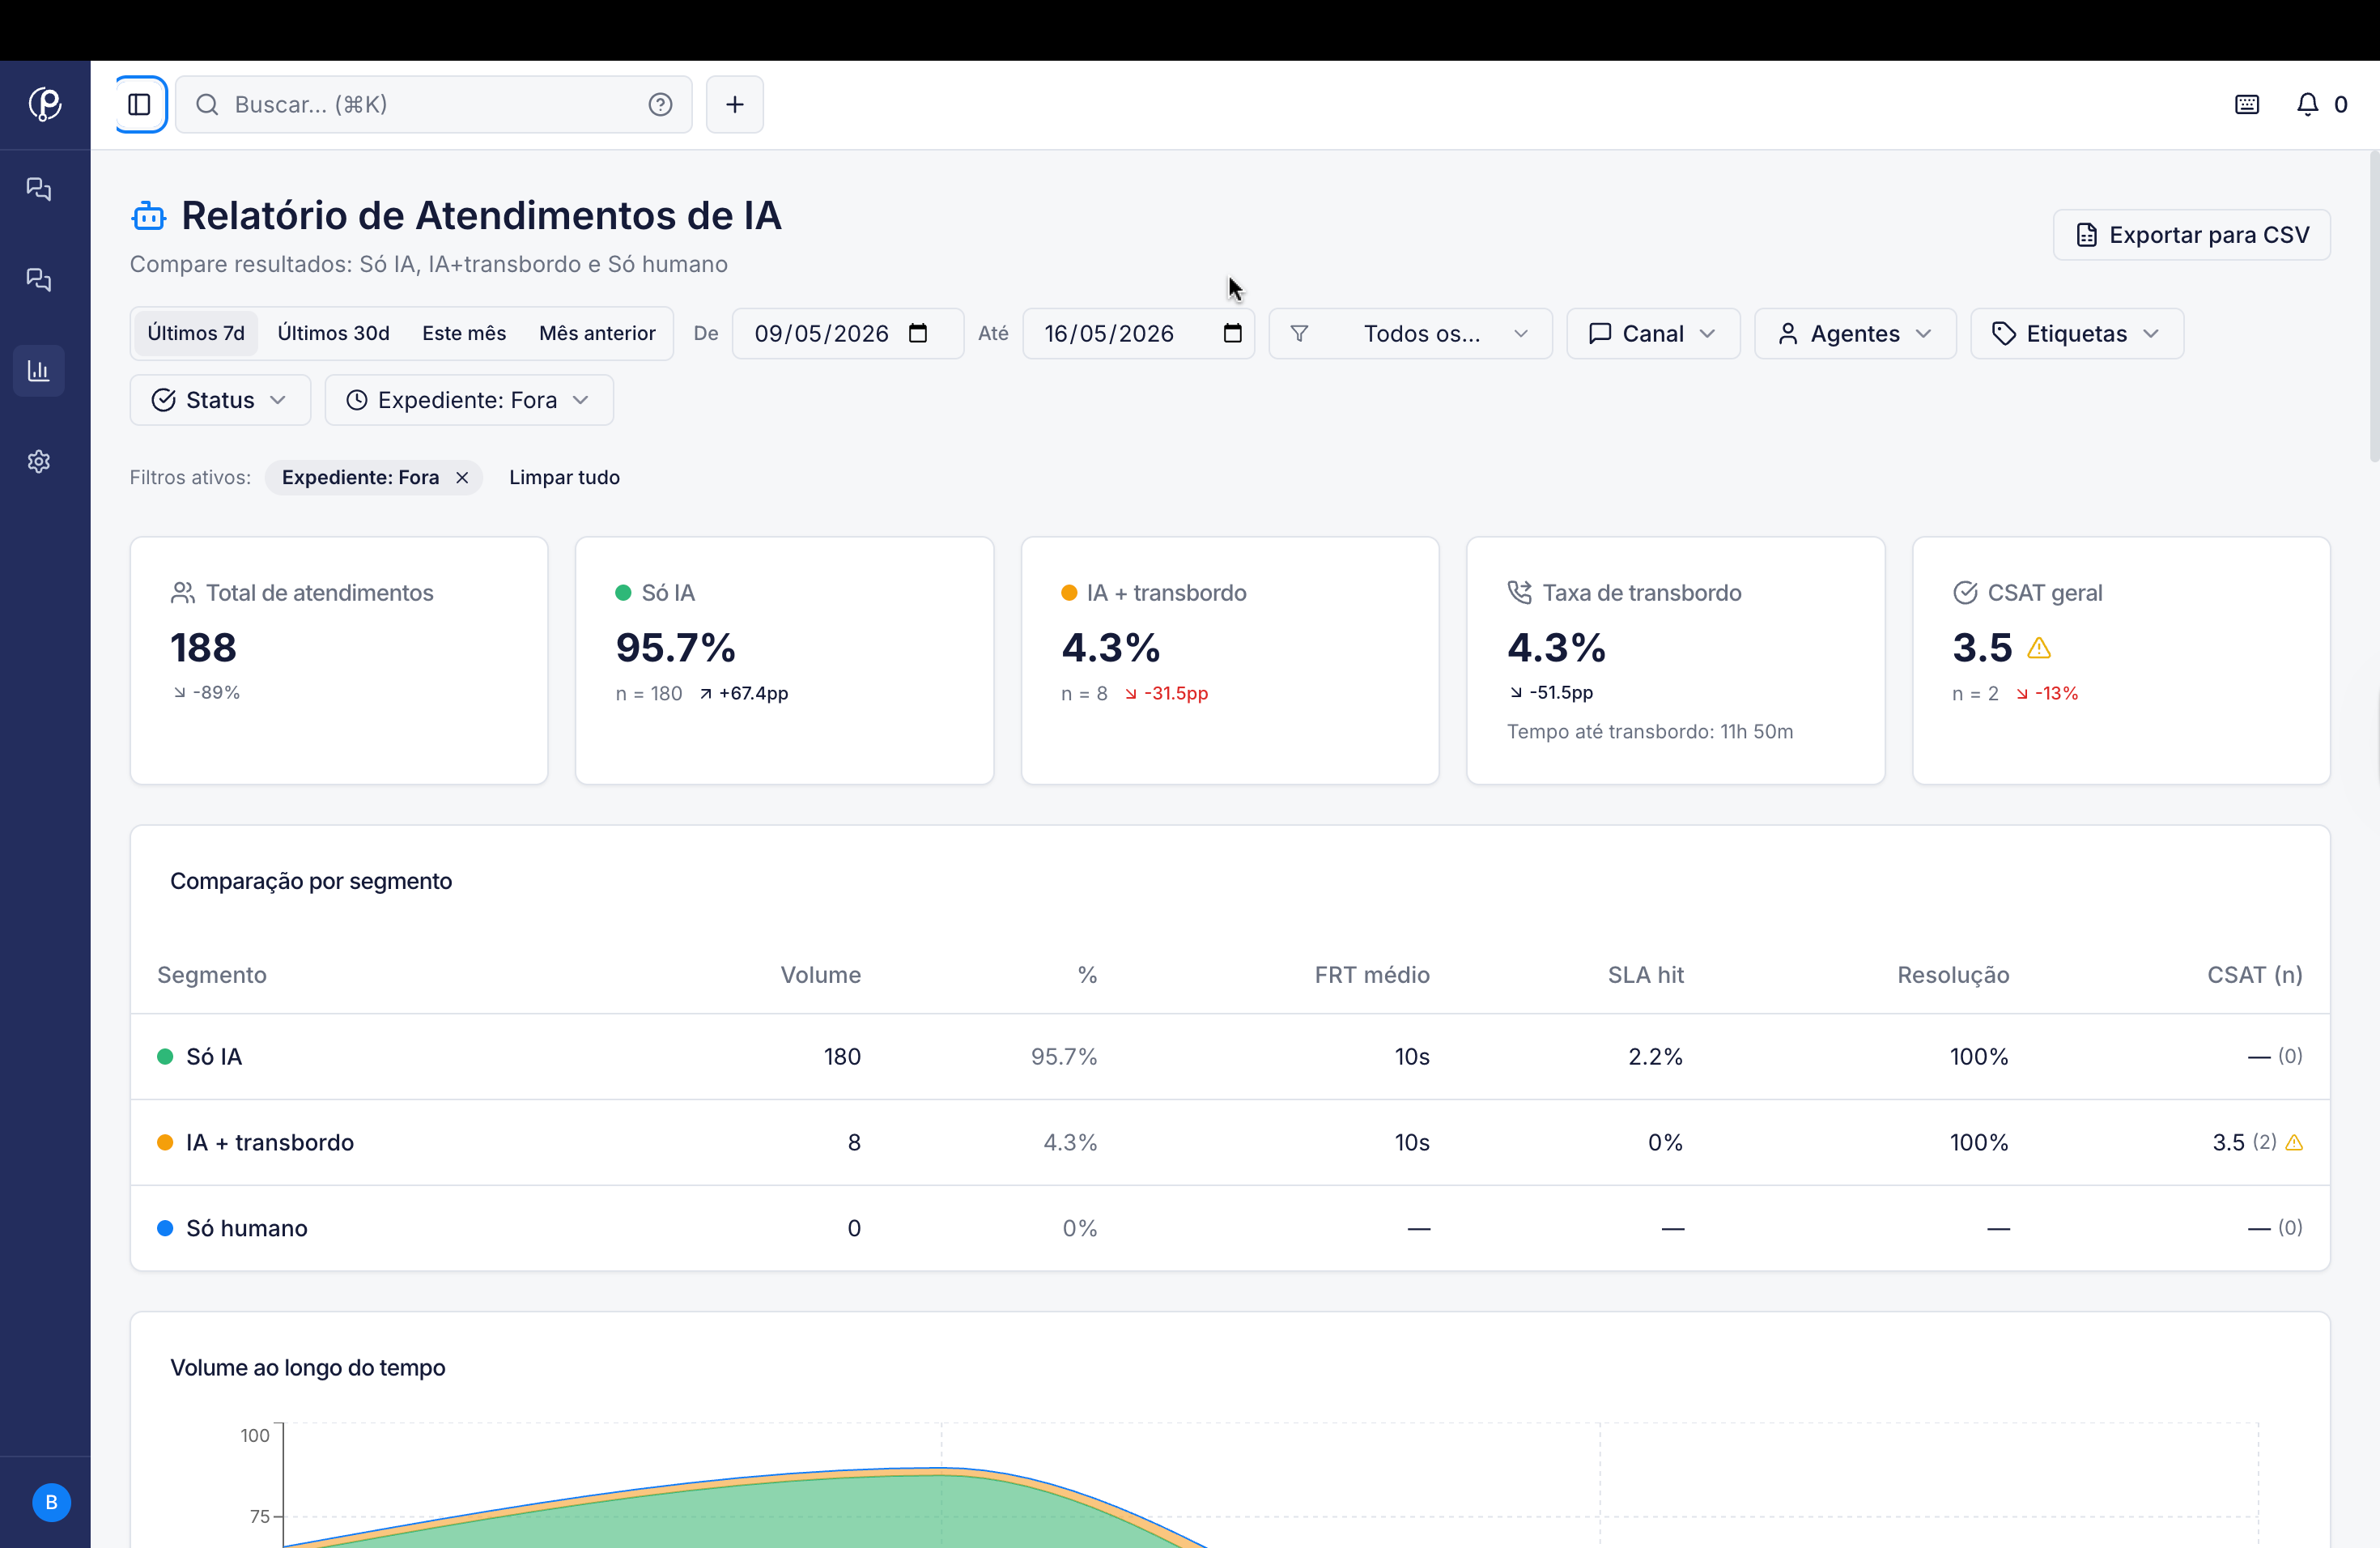The height and width of the screenshot is (1548, 2380).
Task: Open the reports chart icon in sidebar
Action: click(39, 371)
